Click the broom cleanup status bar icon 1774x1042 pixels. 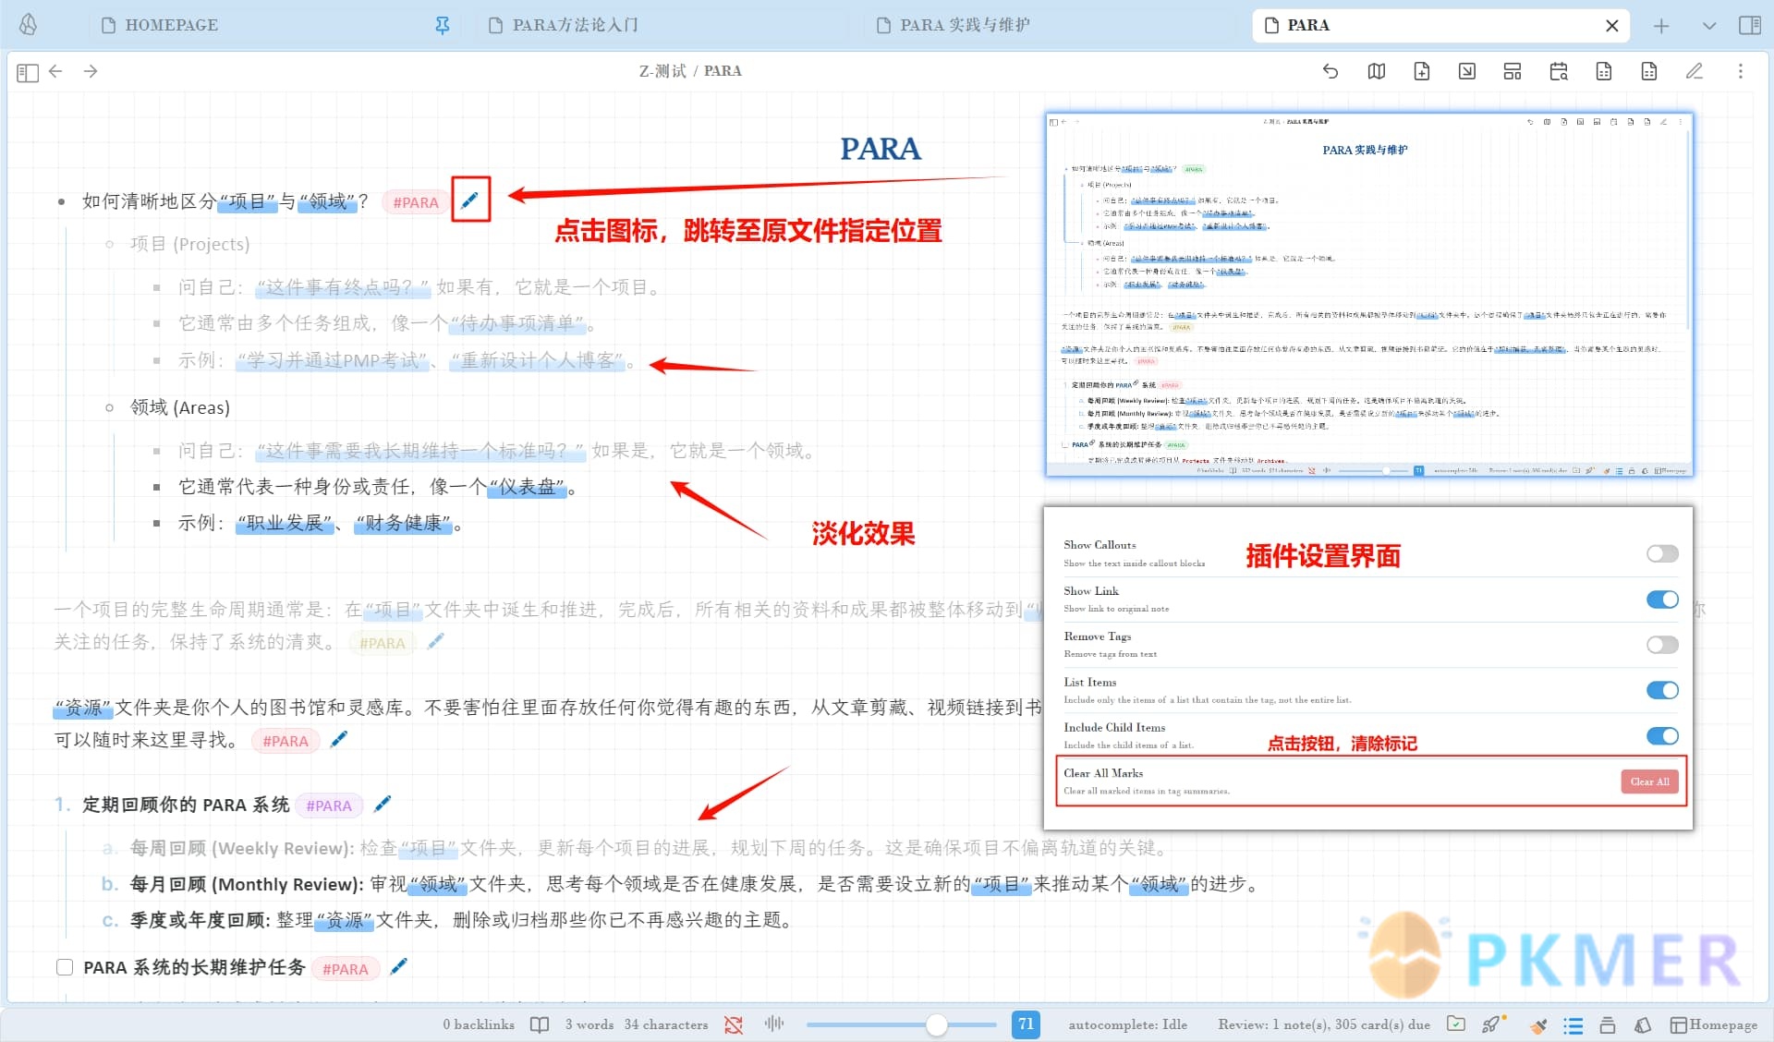(x=1538, y=1025)
